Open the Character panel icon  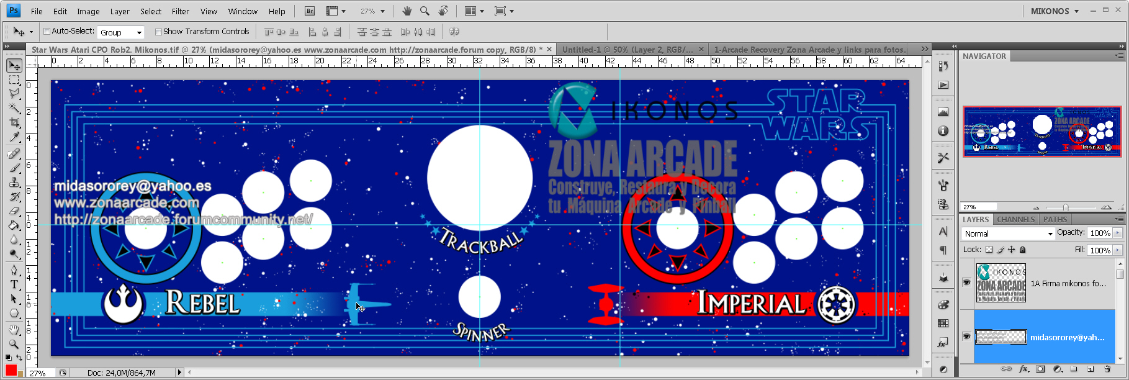coord(943,232)
